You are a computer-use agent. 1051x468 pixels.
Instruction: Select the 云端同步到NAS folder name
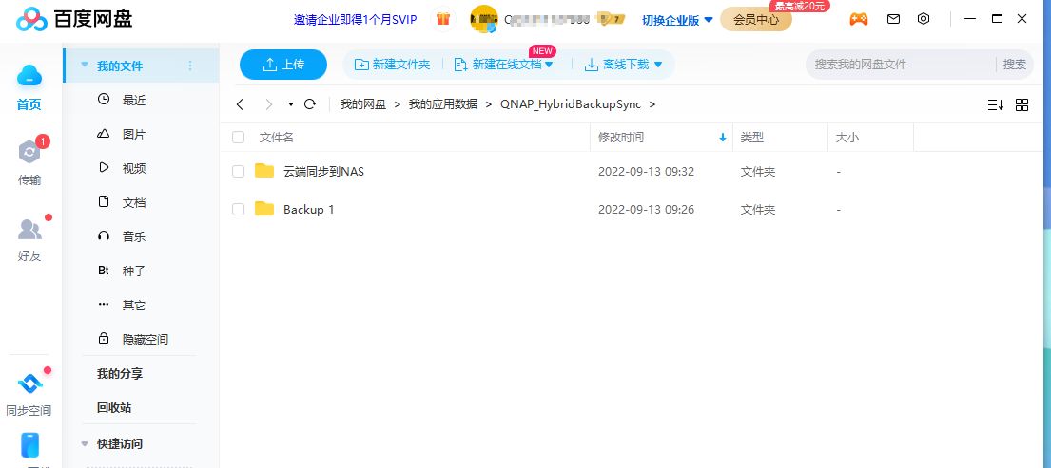click(x=323, y=172)
